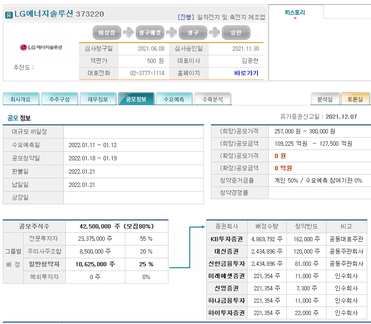This screenshot has height=324, width=371.
Task: Click the KB투자증권 row name
Action: [227, 239]
